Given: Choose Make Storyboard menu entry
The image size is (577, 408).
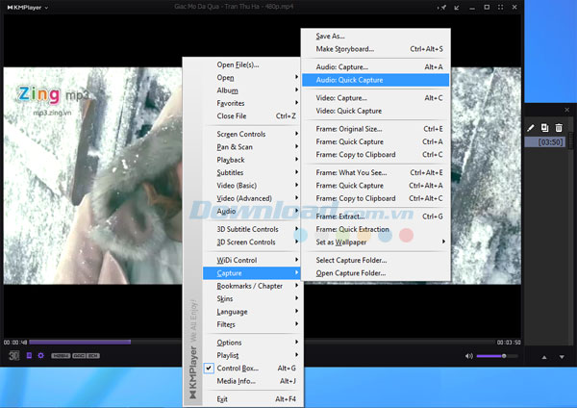Looking at the screenshot, I should pos(344,49).
